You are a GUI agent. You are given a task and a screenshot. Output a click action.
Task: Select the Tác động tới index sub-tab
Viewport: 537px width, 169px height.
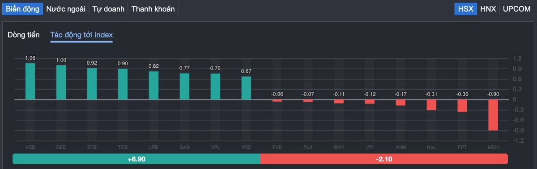pyautogui.click(x=81, y=35)
